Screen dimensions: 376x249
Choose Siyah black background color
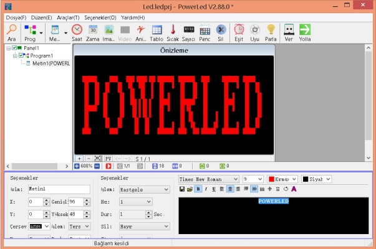pyautogui.click(x=316, y=179)
